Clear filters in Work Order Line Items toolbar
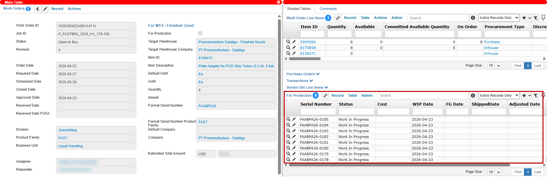Viewport: 547px width, 177px height. click(x=535, y=18)
